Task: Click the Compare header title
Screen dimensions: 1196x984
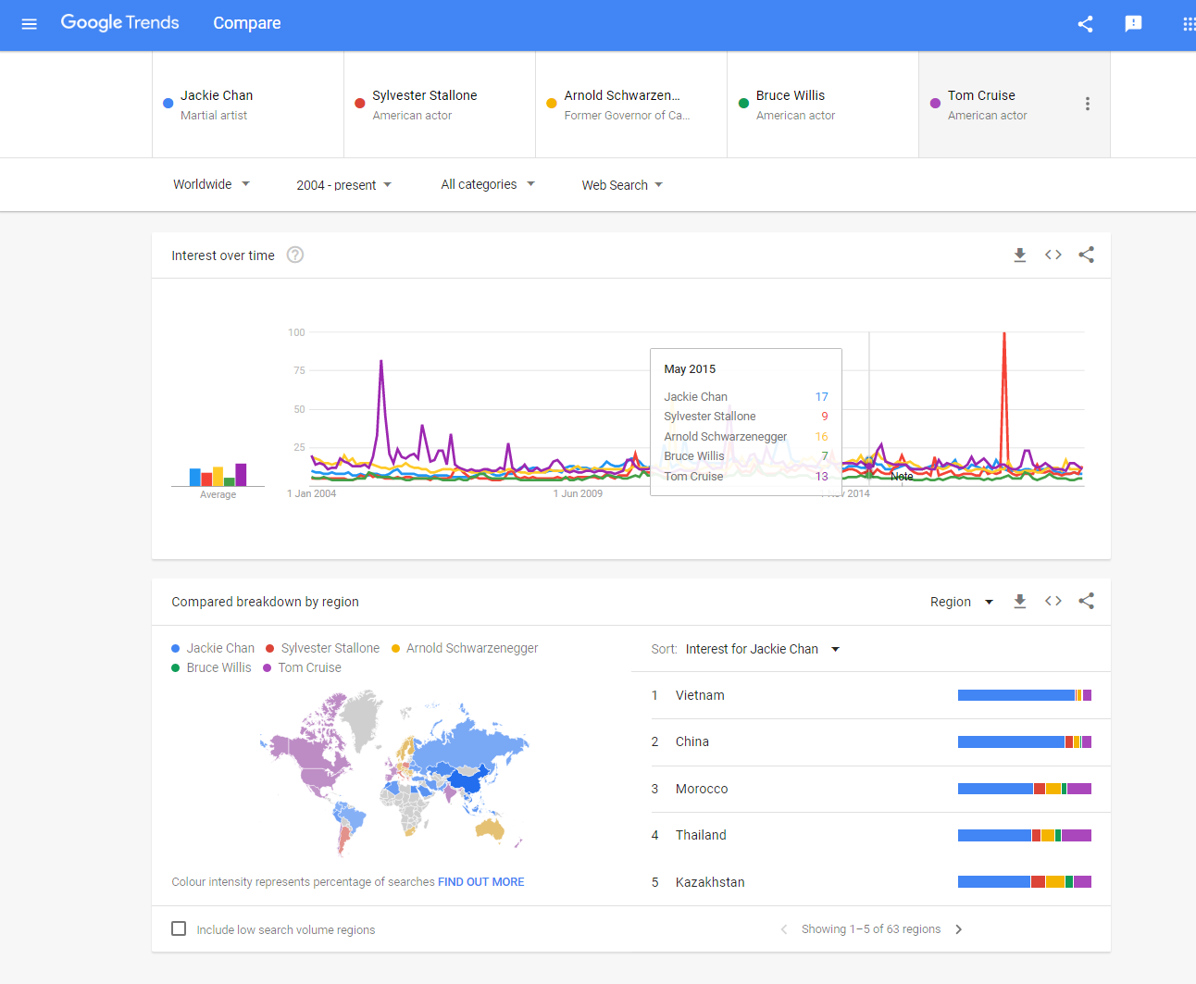Action: coord(247,23)
